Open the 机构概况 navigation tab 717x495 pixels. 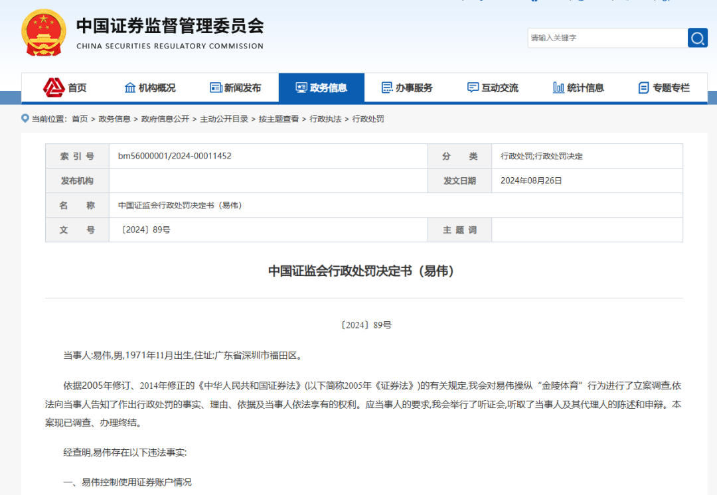[x=150, y=88]
